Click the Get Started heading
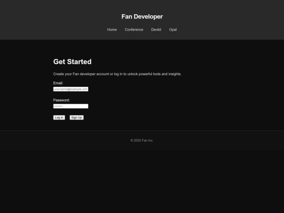 coord(72,62)
